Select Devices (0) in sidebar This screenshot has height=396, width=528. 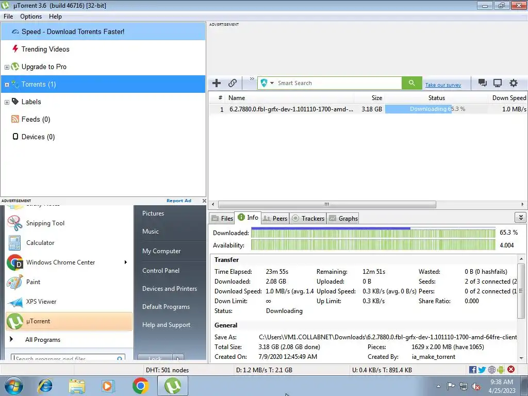tap(103, 137)
